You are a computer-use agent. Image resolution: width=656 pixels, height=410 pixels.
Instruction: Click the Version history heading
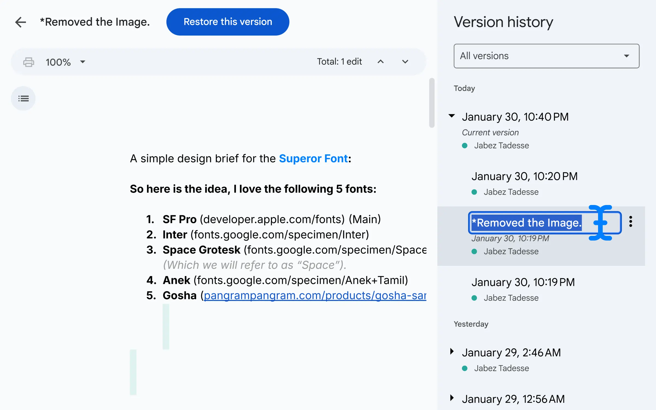503,22
